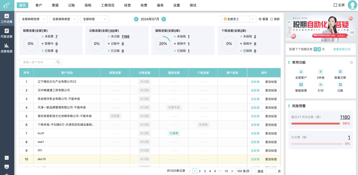
Task: Open the 智能取票 shortcut icon
Action: (301, 85)
